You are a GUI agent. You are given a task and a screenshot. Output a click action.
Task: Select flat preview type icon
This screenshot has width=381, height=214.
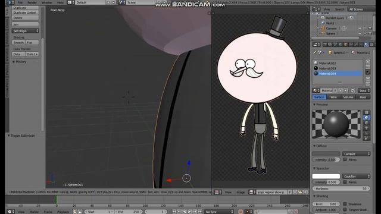pos(367,112)
